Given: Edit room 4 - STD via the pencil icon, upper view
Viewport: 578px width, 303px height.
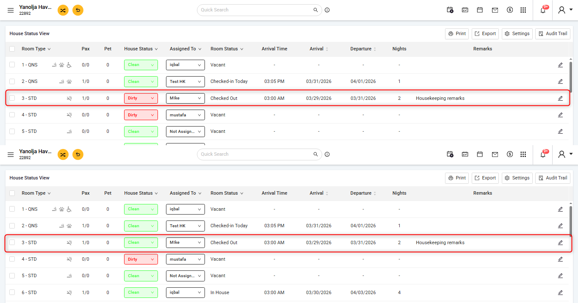Looking at the screenshot, I should click(x=560, y=115).
